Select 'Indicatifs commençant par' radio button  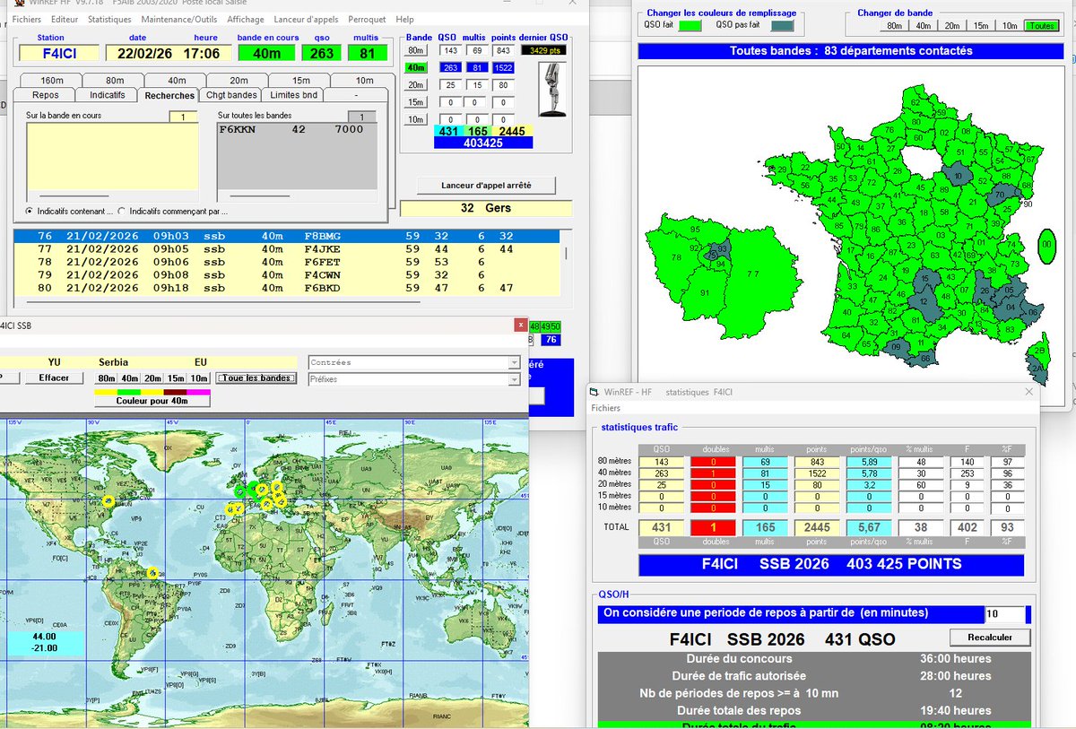click(121, 212)
